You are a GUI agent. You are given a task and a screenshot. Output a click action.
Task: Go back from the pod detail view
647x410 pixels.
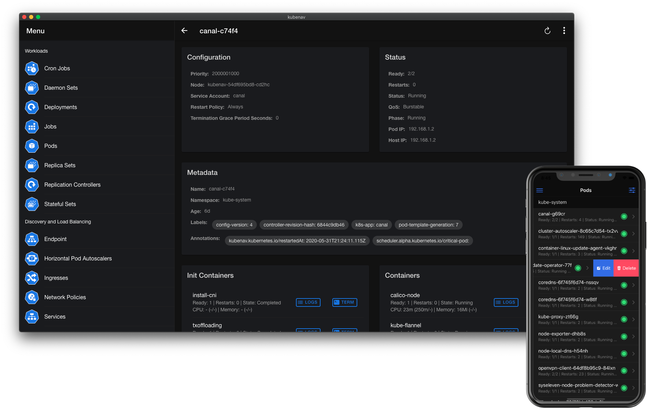(184, 30)
